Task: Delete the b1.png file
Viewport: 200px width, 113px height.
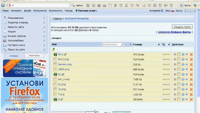Action: pos(191,84)
